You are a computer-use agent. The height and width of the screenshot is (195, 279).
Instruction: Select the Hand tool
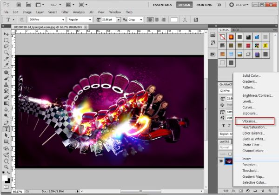tap(6, 161)
